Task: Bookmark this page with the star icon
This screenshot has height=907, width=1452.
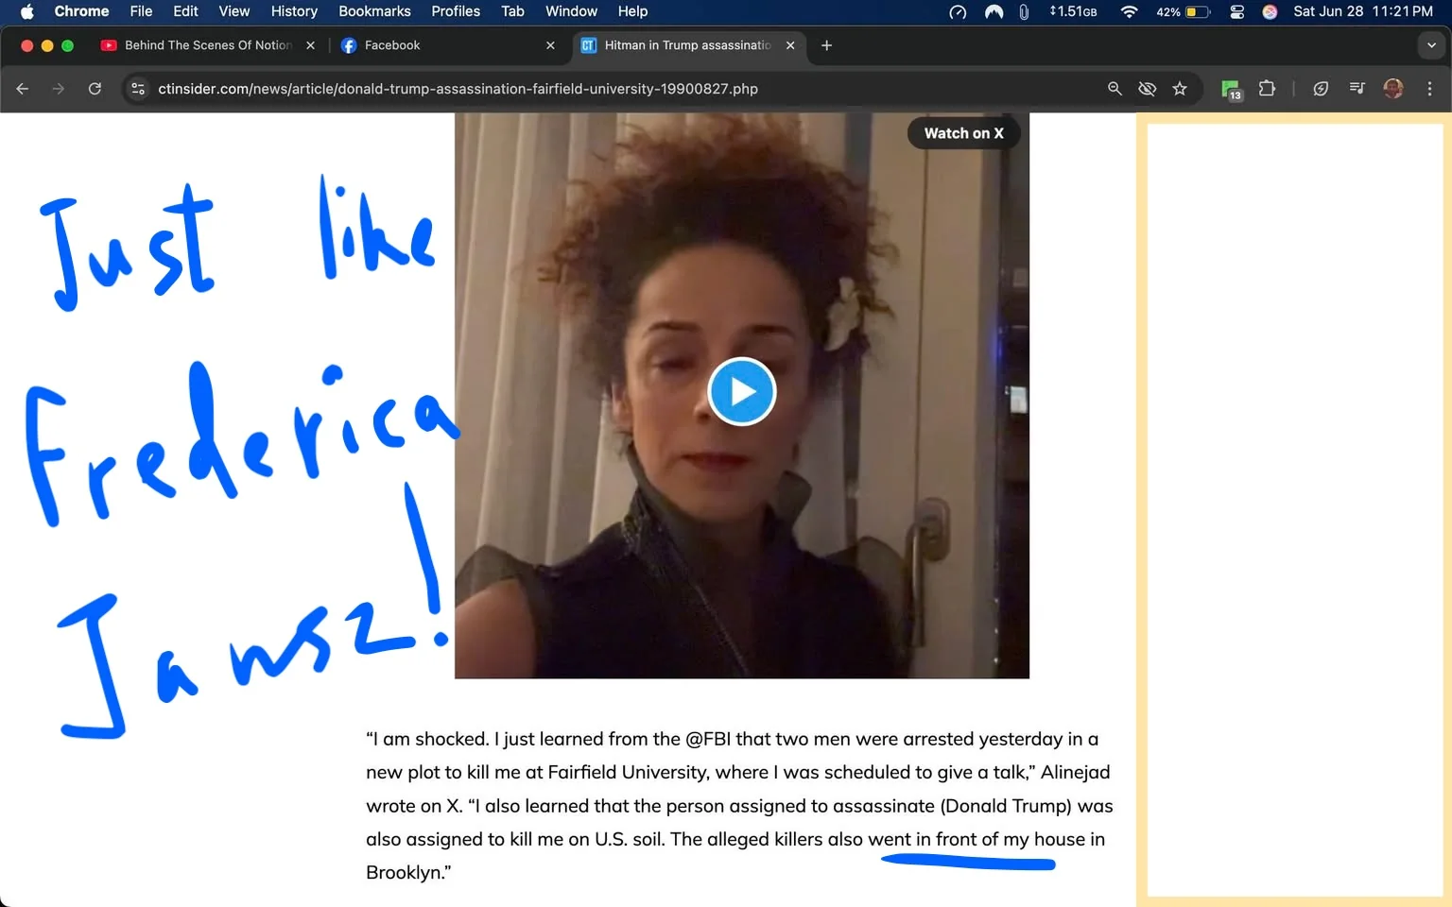Action: pos(1180,89)
